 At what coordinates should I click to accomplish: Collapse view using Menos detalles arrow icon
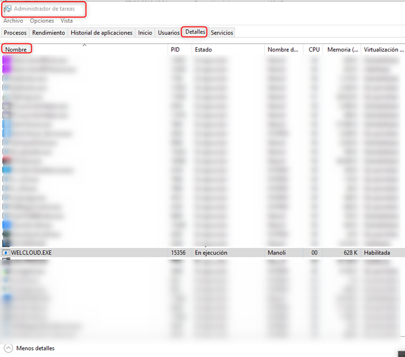8,348
